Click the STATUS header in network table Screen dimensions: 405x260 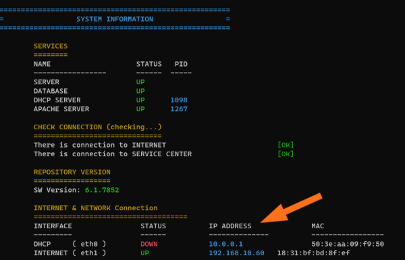pyautogui.click(x=153, y=226)
